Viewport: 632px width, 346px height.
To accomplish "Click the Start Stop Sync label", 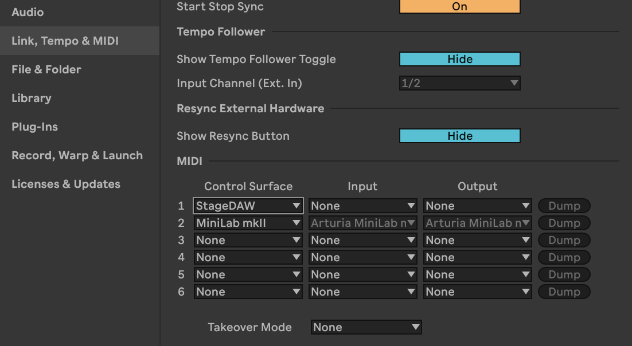I will coord(220,6).
